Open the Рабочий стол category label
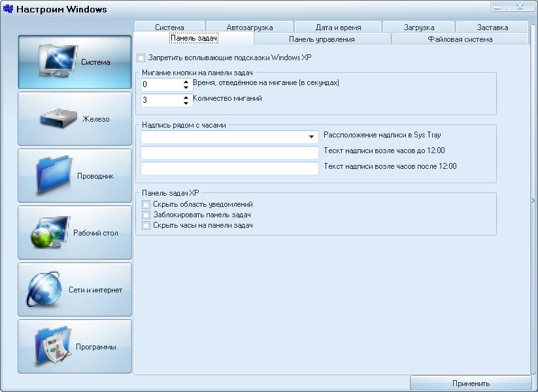 [95, 233]
